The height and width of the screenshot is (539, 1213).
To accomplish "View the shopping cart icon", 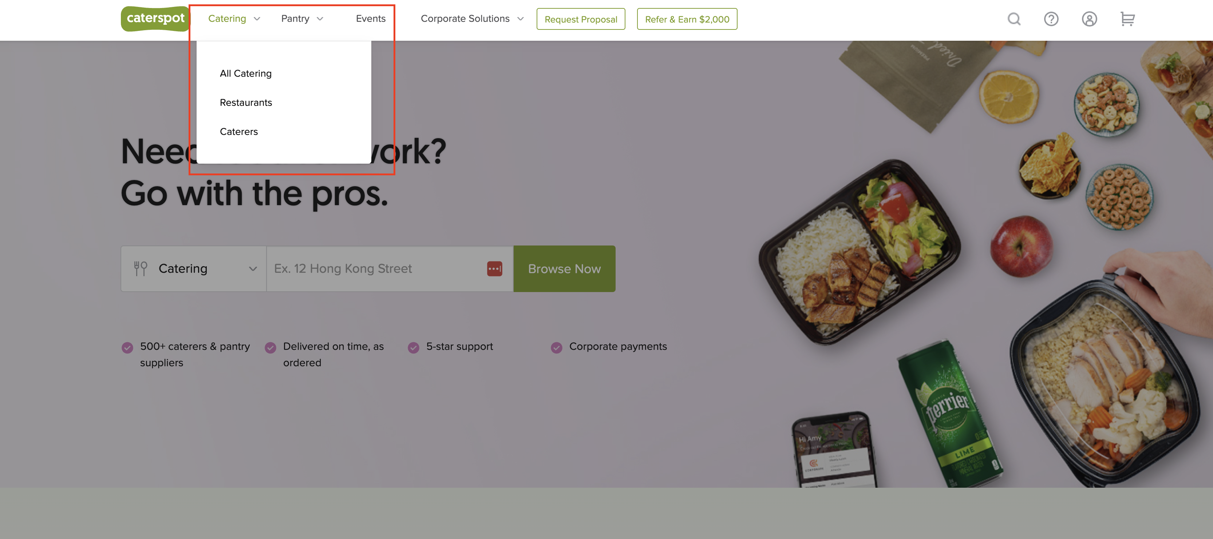I will tap(1127, 19).
